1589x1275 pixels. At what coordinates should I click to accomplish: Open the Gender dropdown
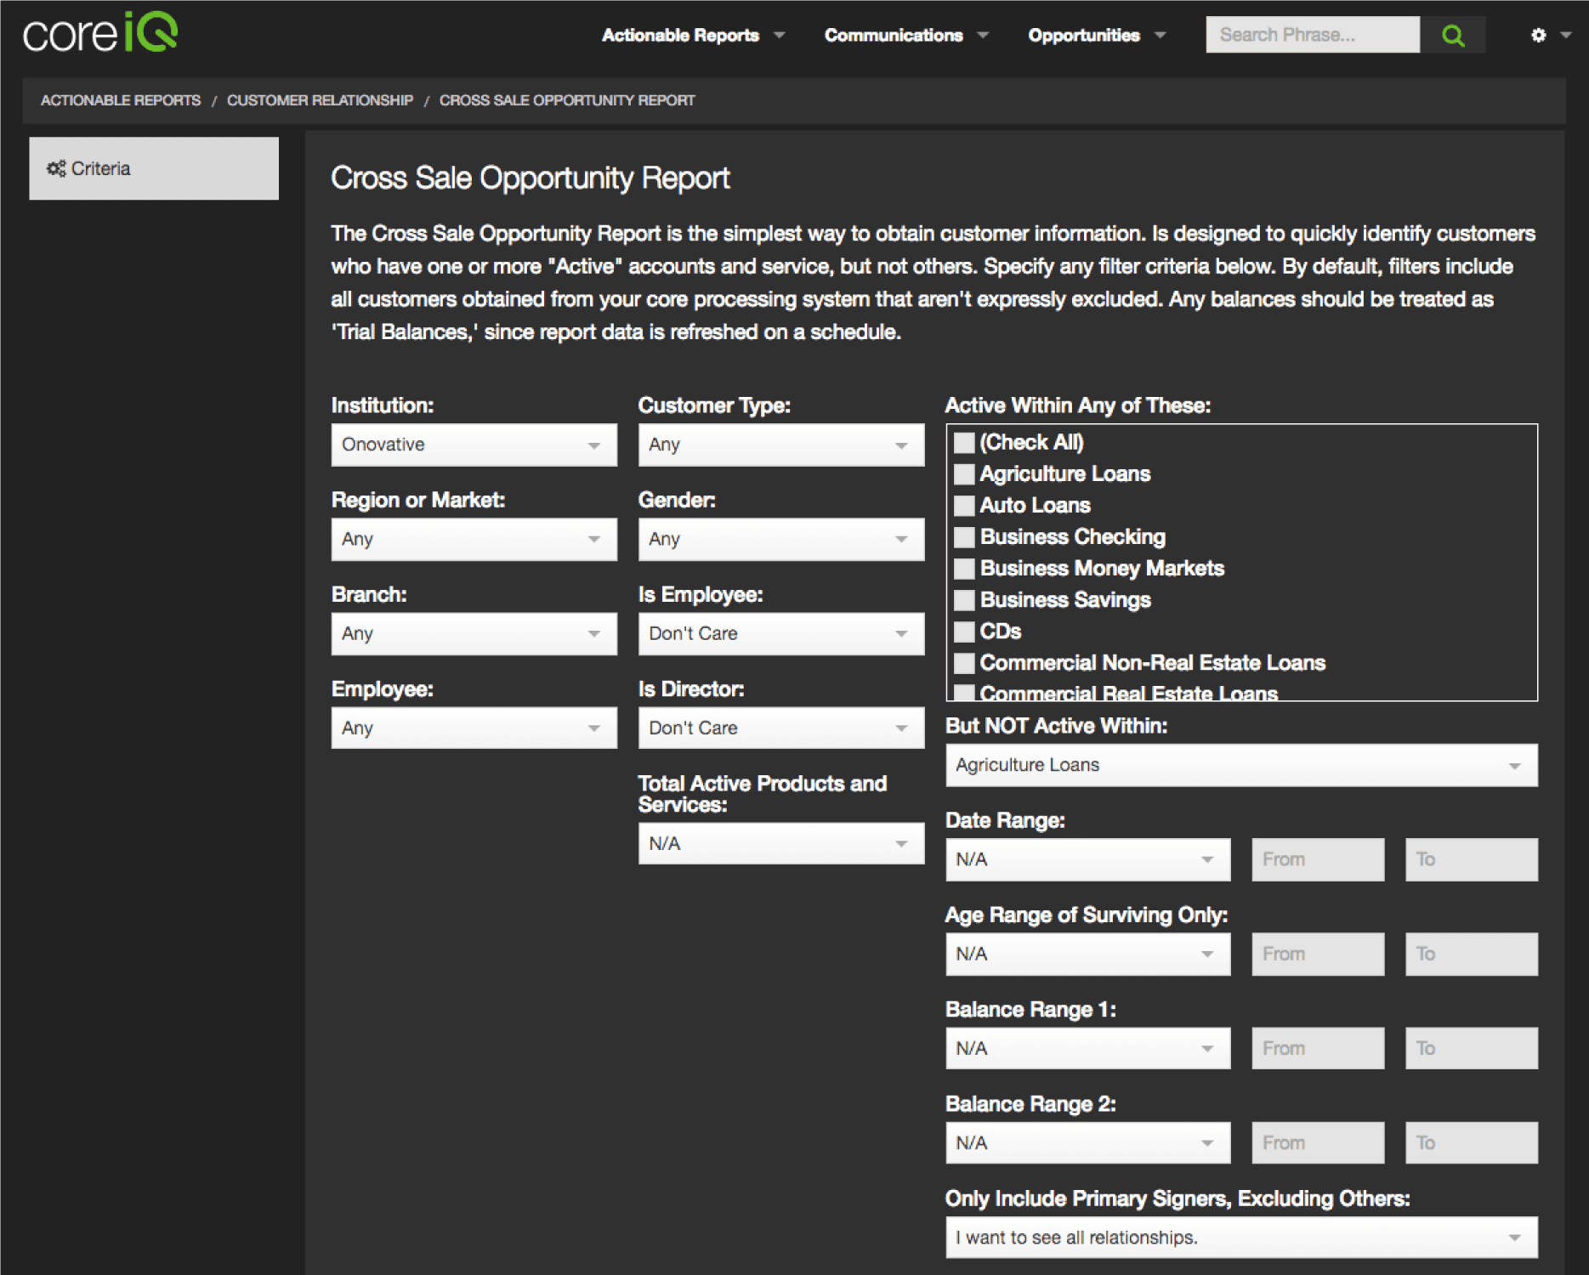(780, 539)
